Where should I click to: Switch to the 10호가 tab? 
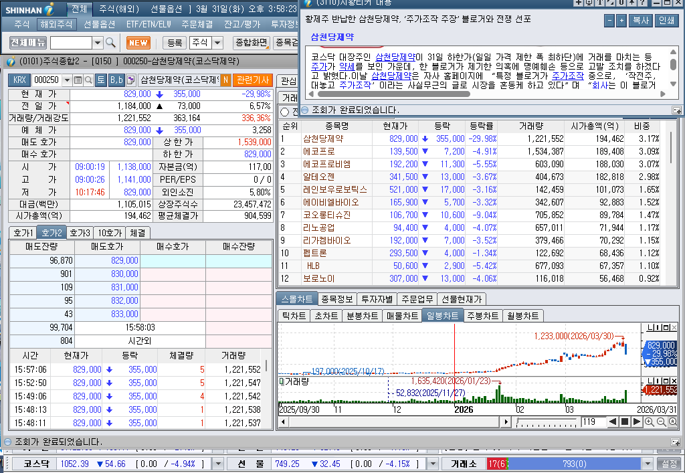pos(109,233)
